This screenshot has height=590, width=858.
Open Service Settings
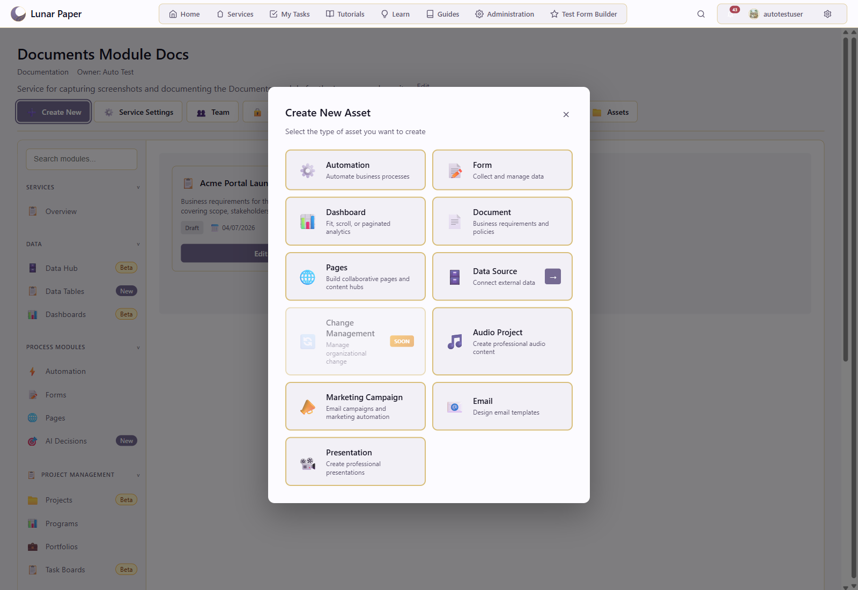tap(138, 112)
